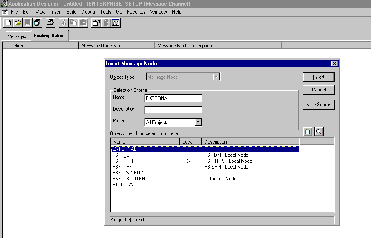
Task: Select PSFT_HR in the results list
Action: pos(122,161)
